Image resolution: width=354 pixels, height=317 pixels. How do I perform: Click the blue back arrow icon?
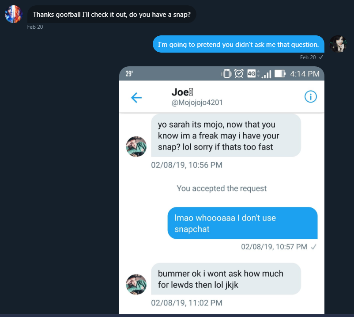(136, 98)
